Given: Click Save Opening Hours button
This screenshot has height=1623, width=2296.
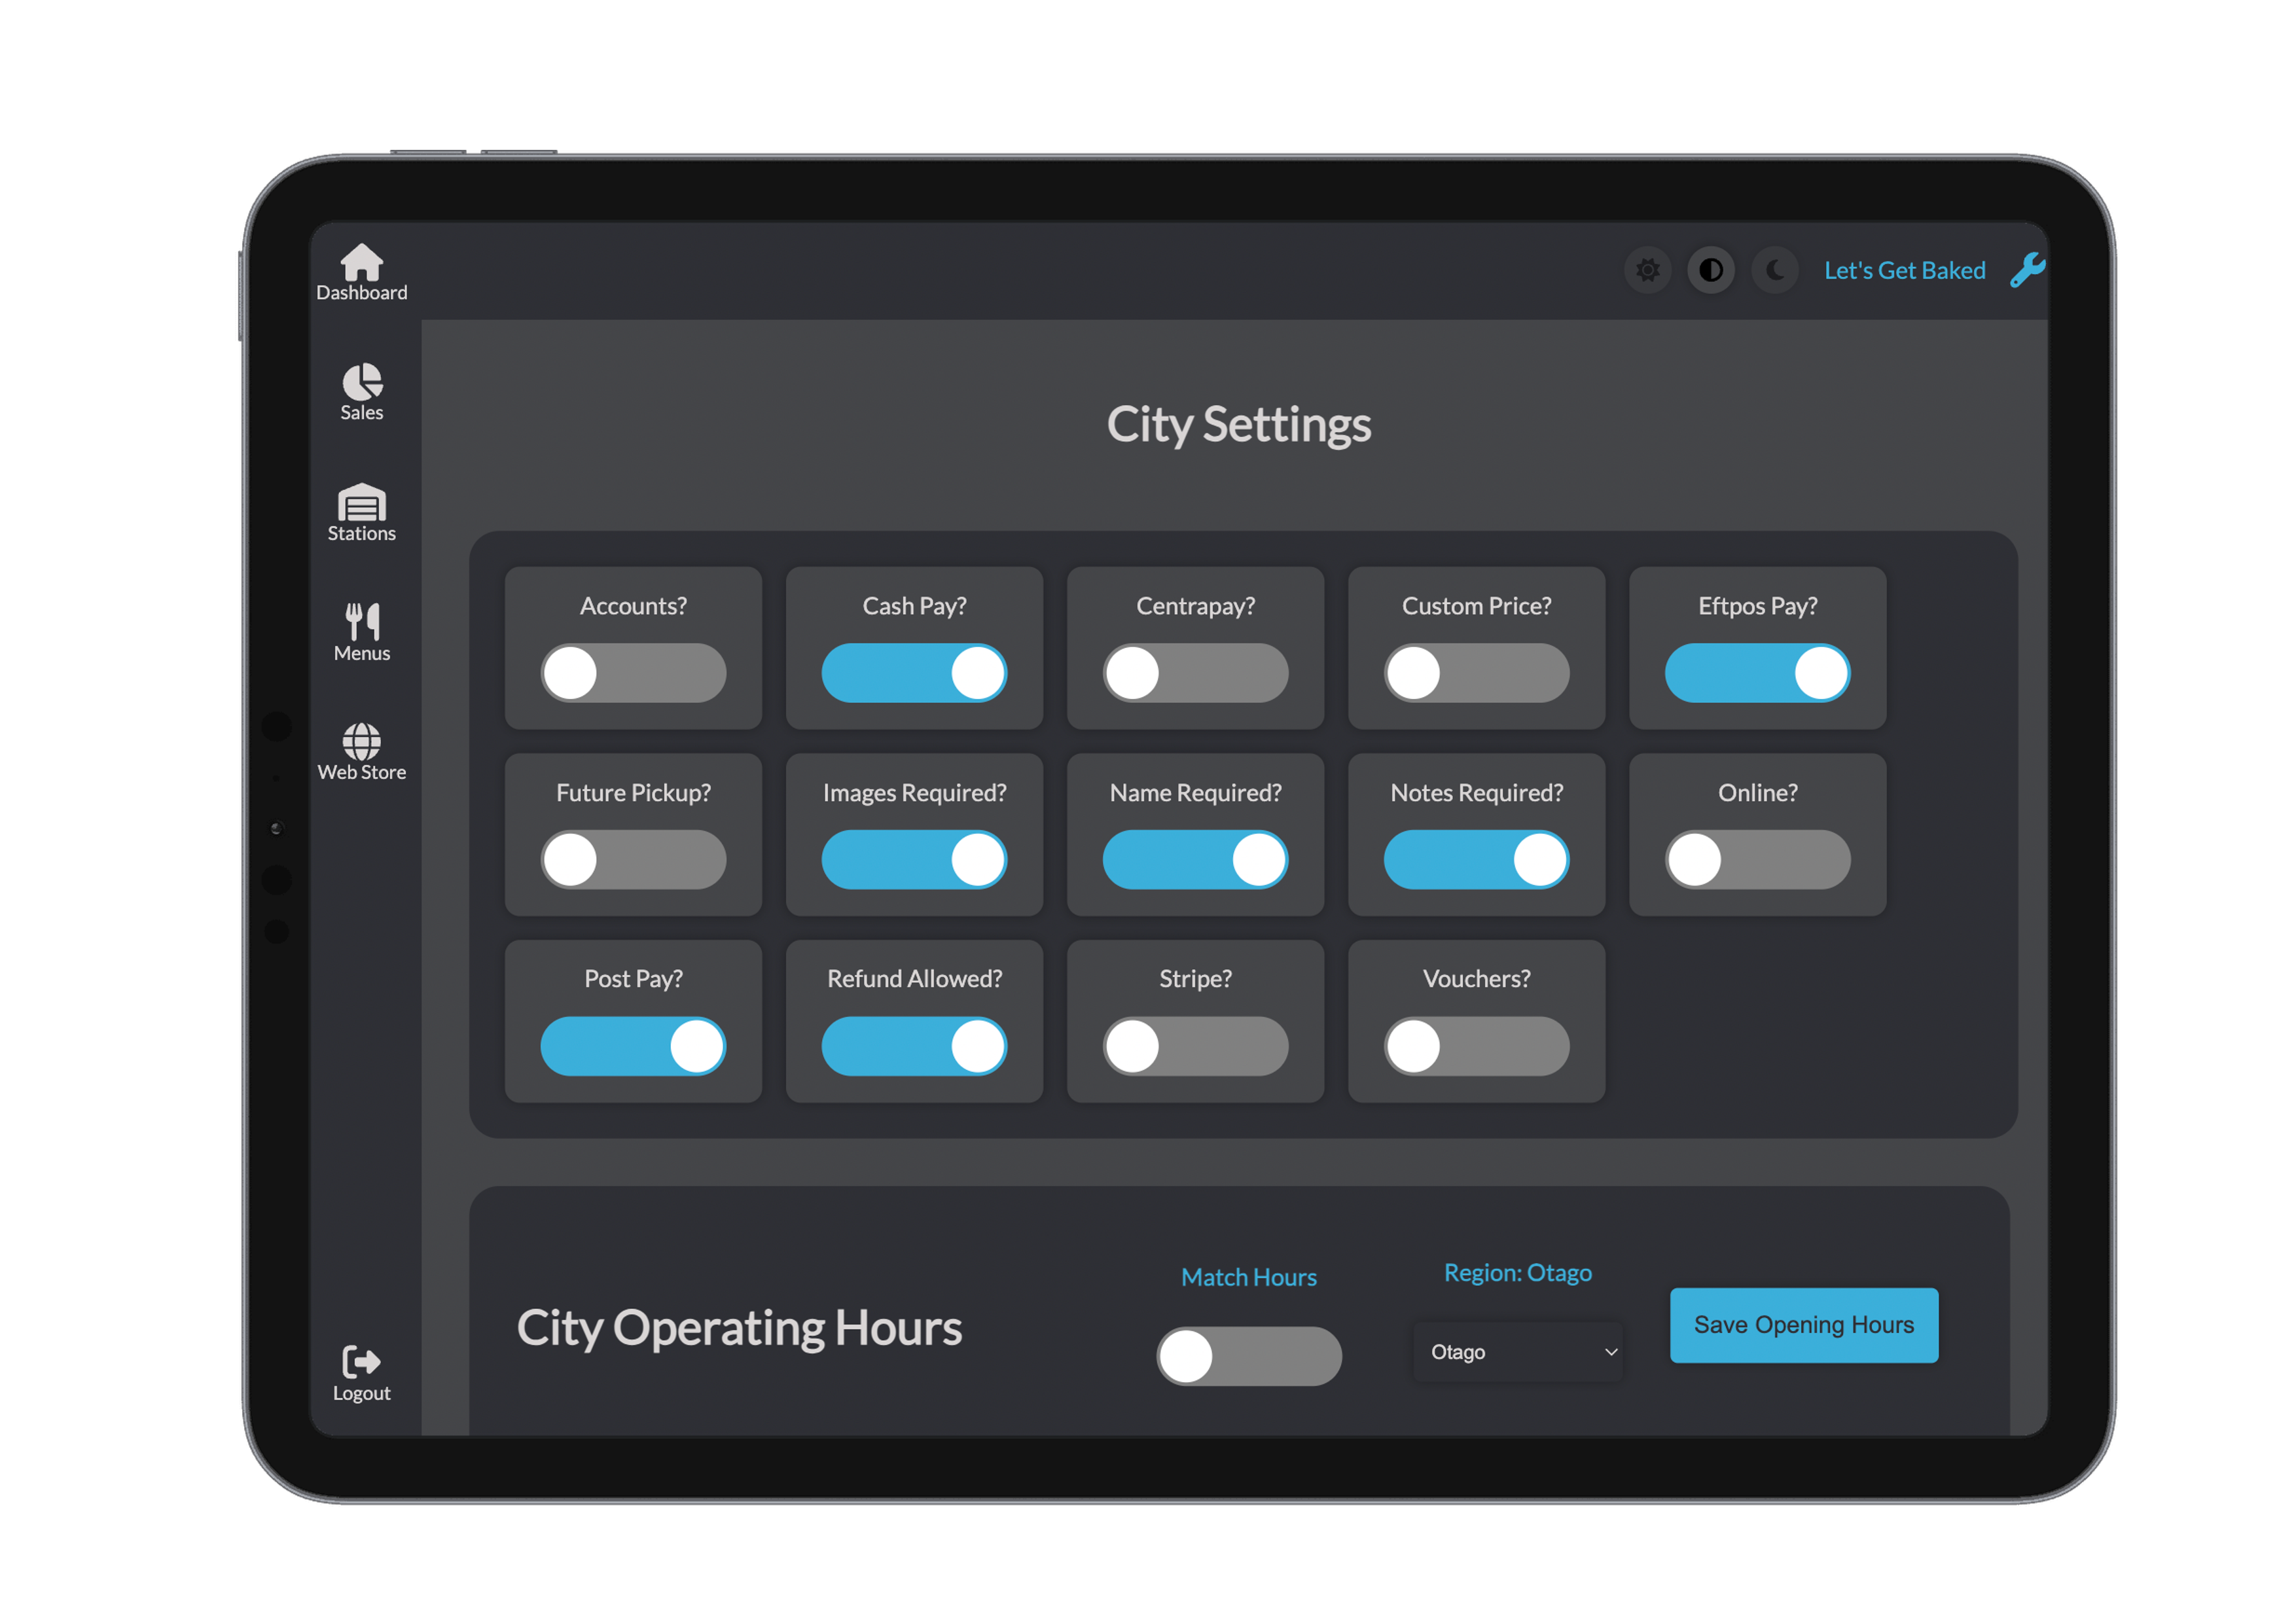Looking at the screenshot, I should click(x=1804, y=1325).
